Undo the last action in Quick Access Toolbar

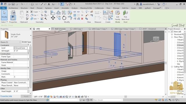pos(22,4)
